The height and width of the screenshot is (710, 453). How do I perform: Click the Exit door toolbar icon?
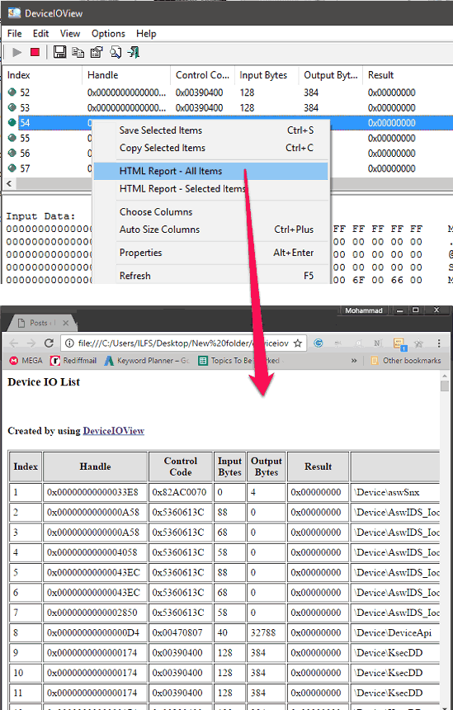pos(134,53)
